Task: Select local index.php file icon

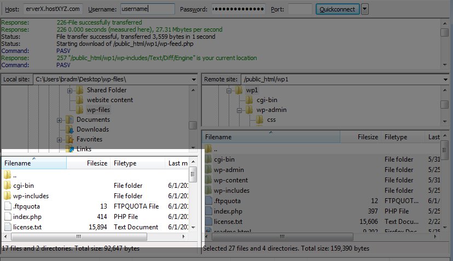Action: (8, 216)
